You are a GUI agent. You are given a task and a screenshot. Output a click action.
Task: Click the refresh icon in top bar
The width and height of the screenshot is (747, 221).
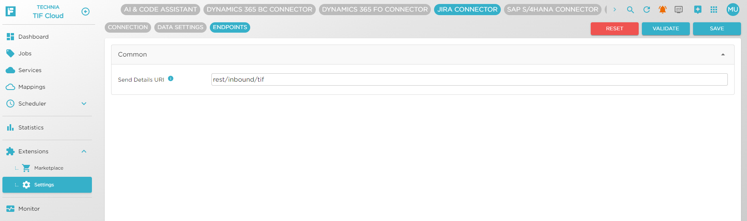pos(646,10)
